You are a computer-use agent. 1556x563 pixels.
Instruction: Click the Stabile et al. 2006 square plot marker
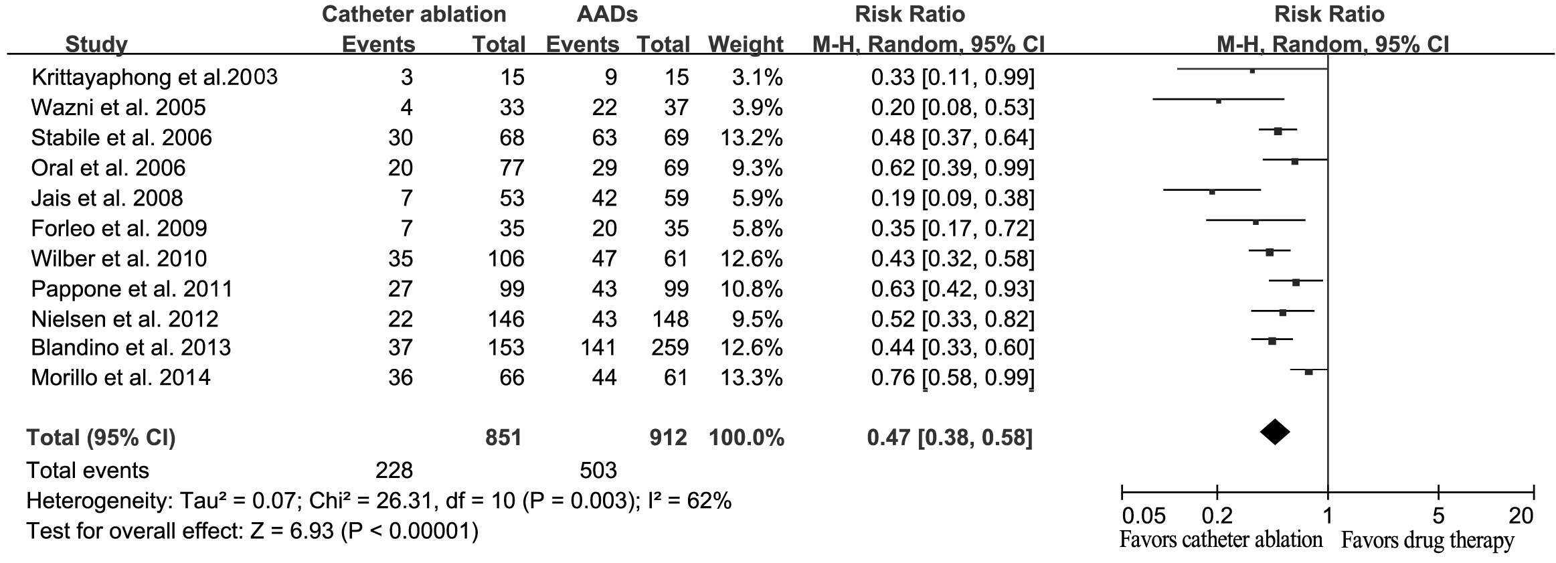(x=1278, y=131)
